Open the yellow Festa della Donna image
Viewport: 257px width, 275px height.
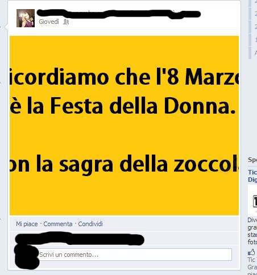point(124,126)
